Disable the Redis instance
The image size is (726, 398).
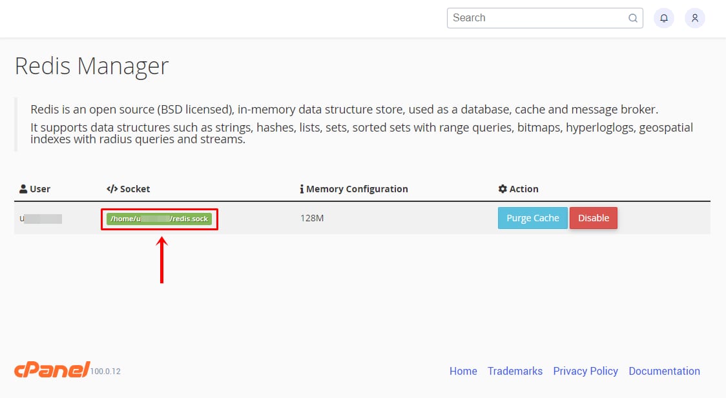click(x=593, y=218)
